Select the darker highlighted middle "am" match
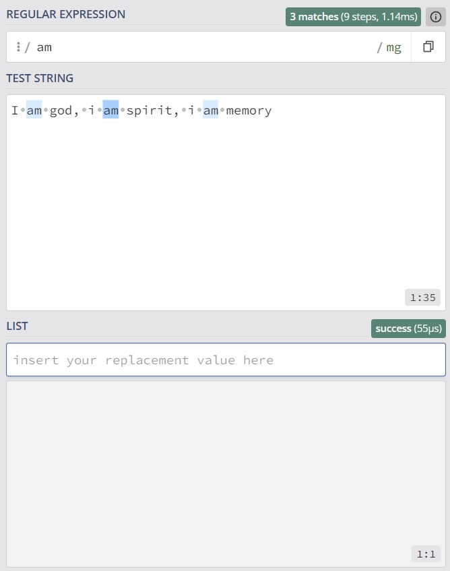This screenshot has width=450, height=571. (110, 110)
